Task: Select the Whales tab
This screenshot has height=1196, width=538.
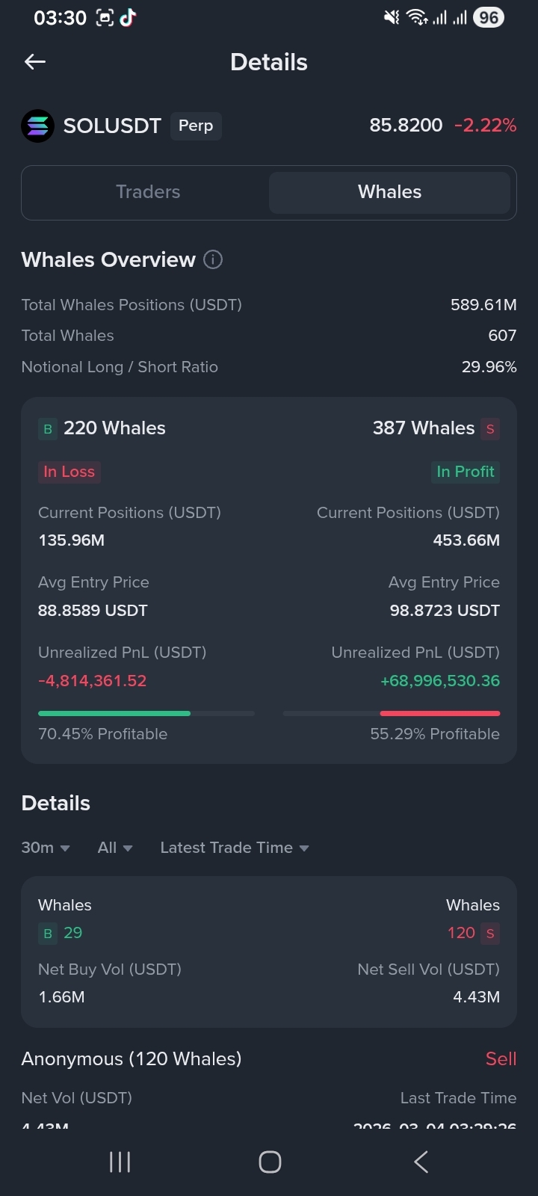Action: [x=389, y=192]
